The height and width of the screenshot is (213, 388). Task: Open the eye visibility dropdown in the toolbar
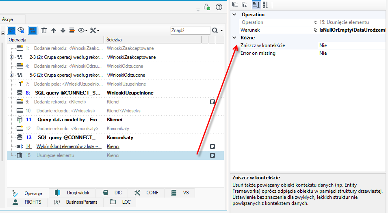82,30
